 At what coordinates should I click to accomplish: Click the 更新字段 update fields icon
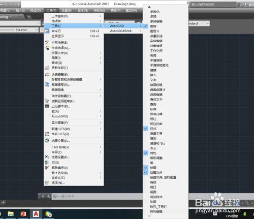tap(47, 68)
